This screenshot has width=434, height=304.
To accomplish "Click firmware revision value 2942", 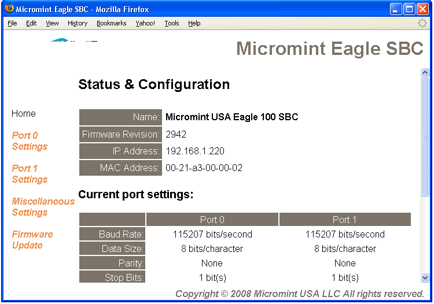I will click(x=176, y=134).
